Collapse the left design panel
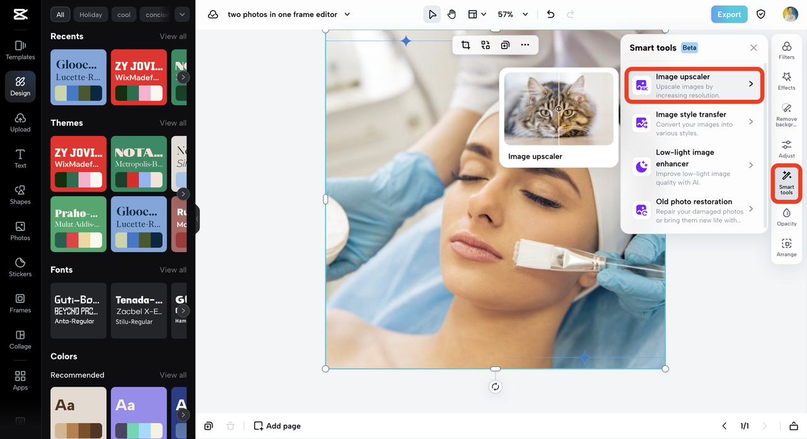Screen dimensions: 807x439 [x=197, y=219]
